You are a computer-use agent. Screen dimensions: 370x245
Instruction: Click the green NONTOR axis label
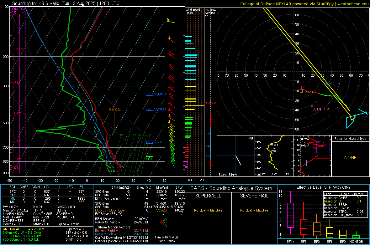[356, 242]
